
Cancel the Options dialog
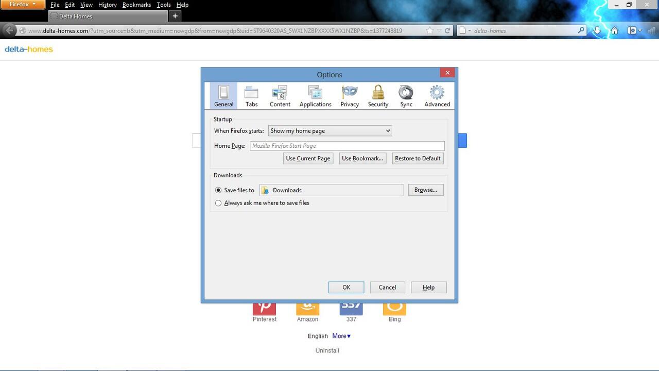coord(387,288)
